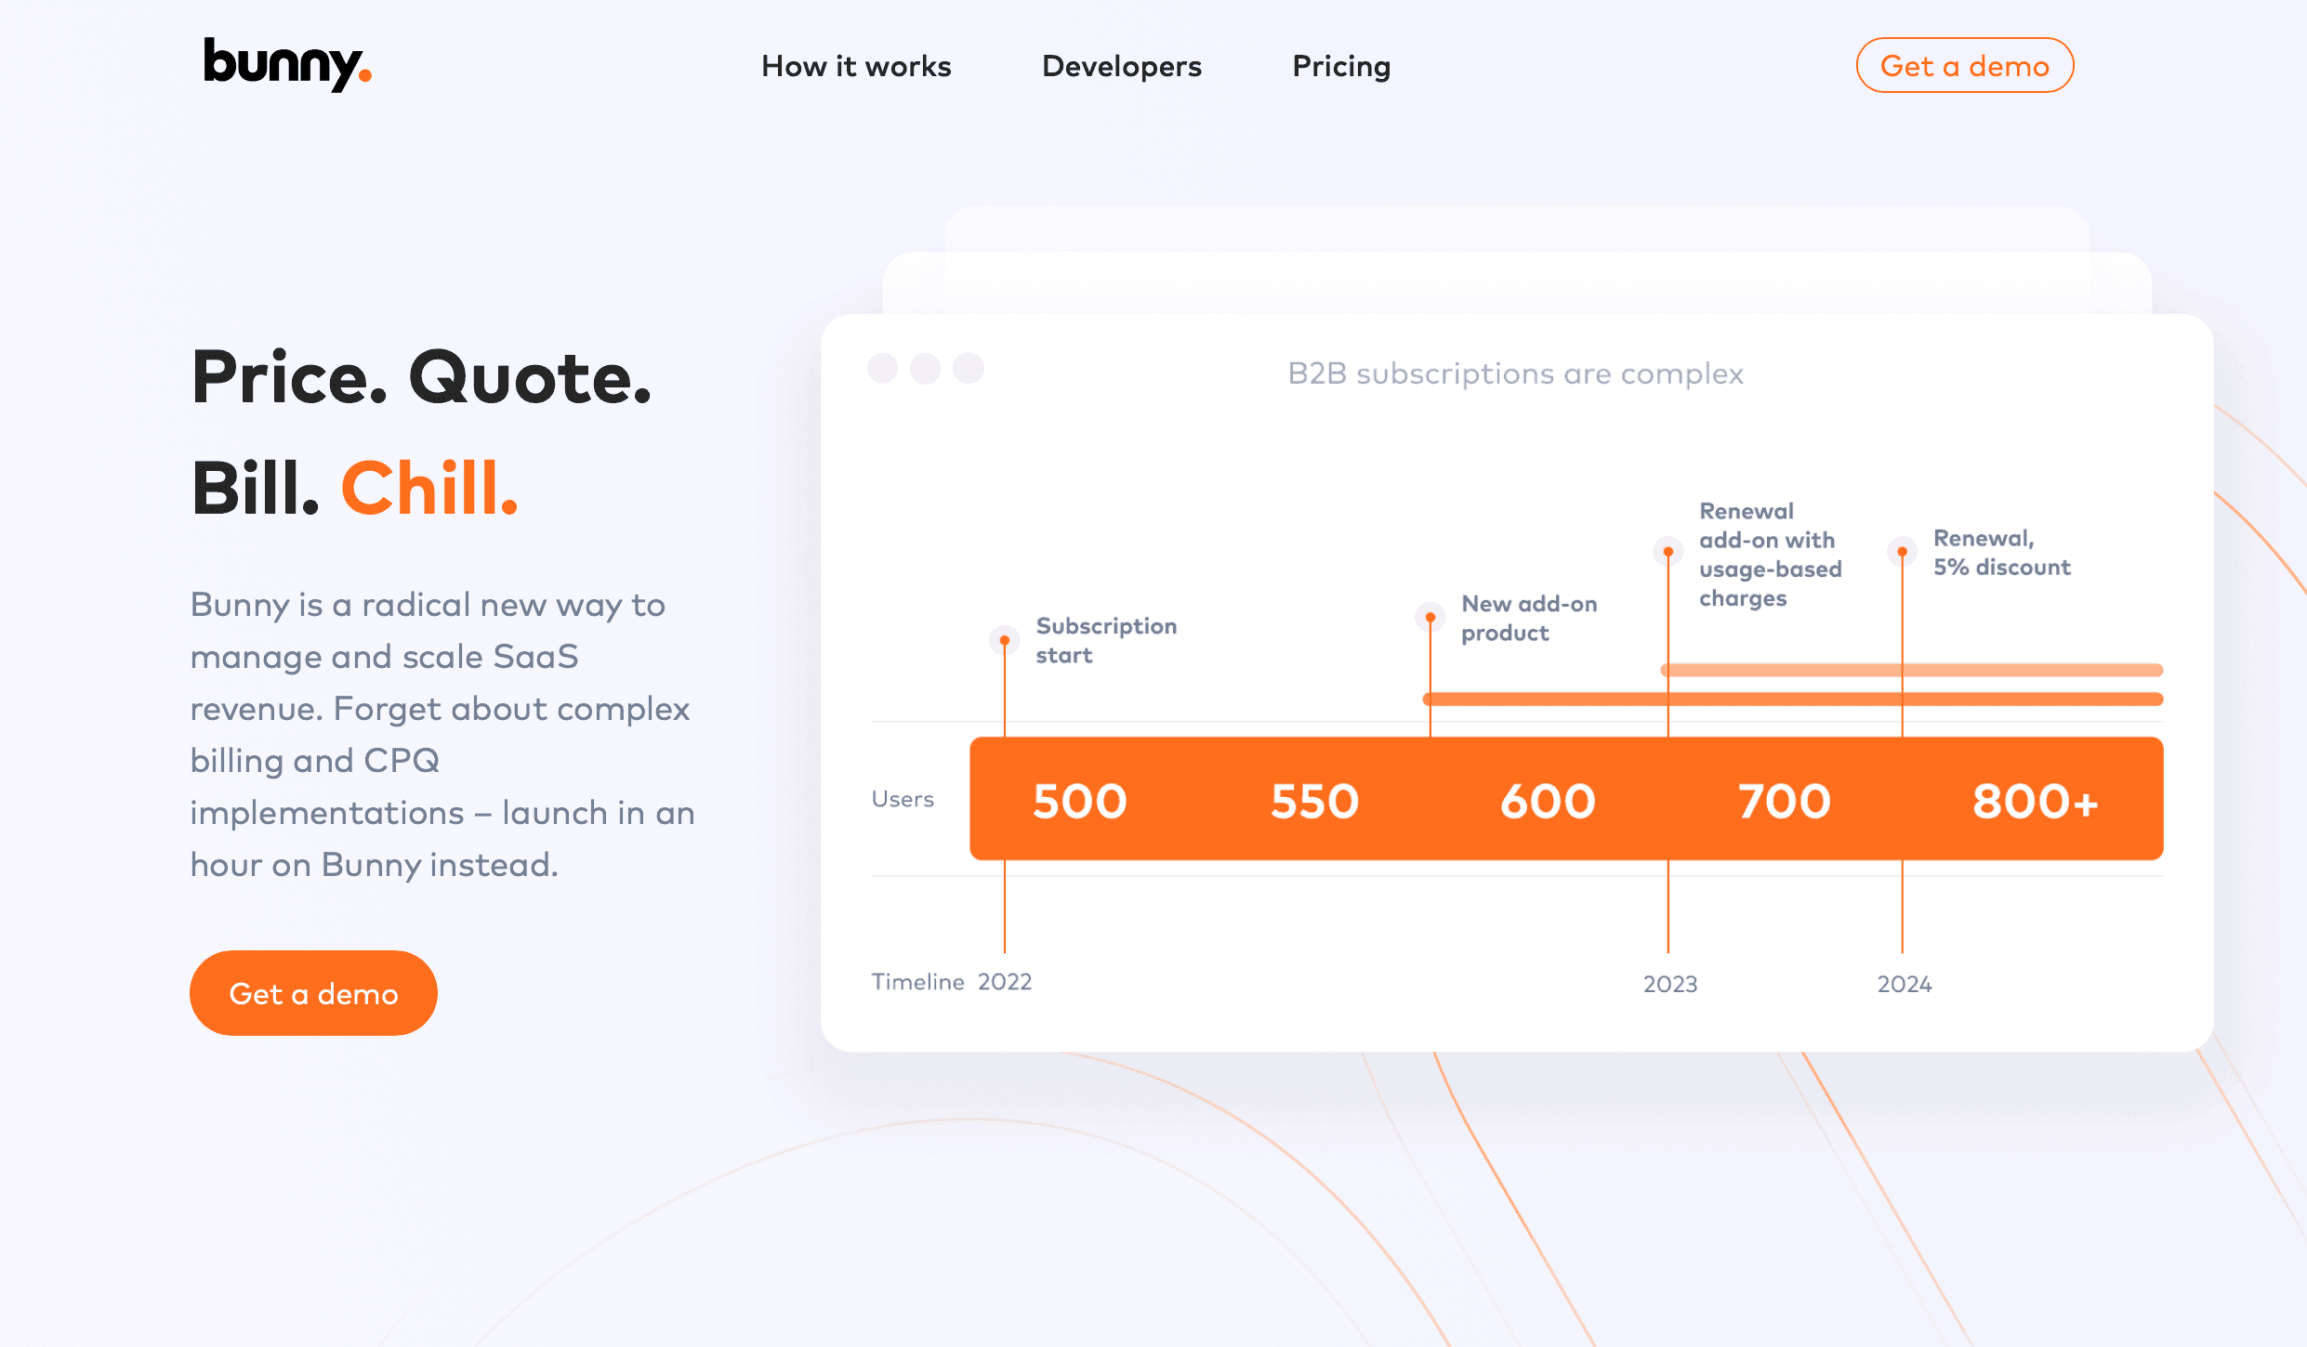Open the How it works page
Viewport: 2307px width, 1347px height.
pos(856,66)
